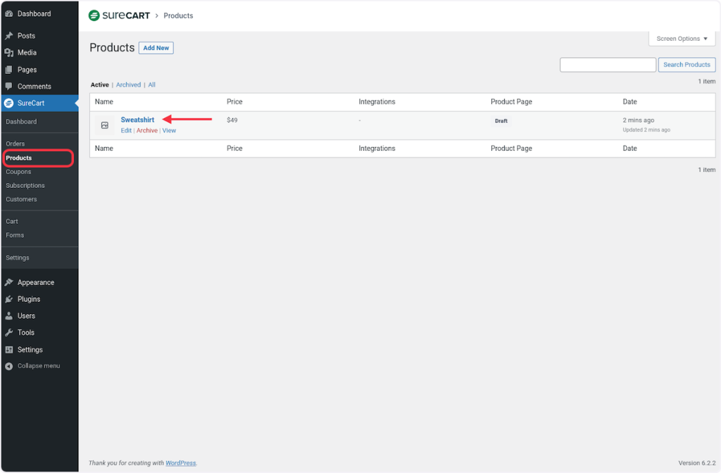Switch to the Archived products filter
Screen dimensions: 721x473
point(128,84)
